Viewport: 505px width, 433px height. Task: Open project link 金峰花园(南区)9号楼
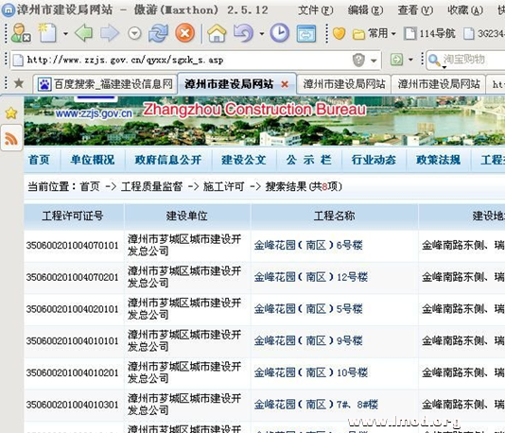pos(308,340)
